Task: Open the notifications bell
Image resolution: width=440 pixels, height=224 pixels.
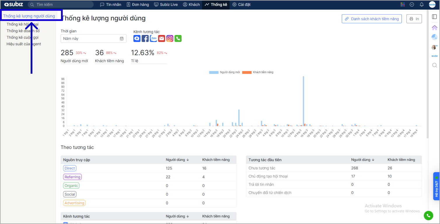Action: 422,5
